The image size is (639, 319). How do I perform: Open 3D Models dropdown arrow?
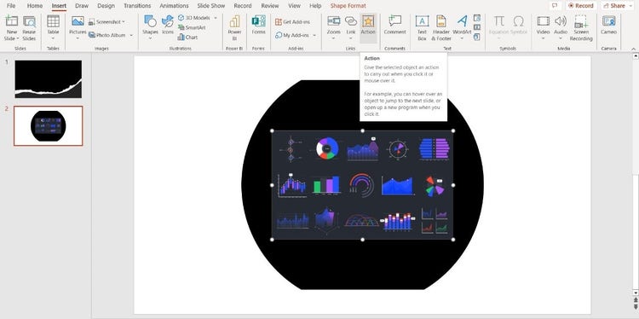coord(216,18)
